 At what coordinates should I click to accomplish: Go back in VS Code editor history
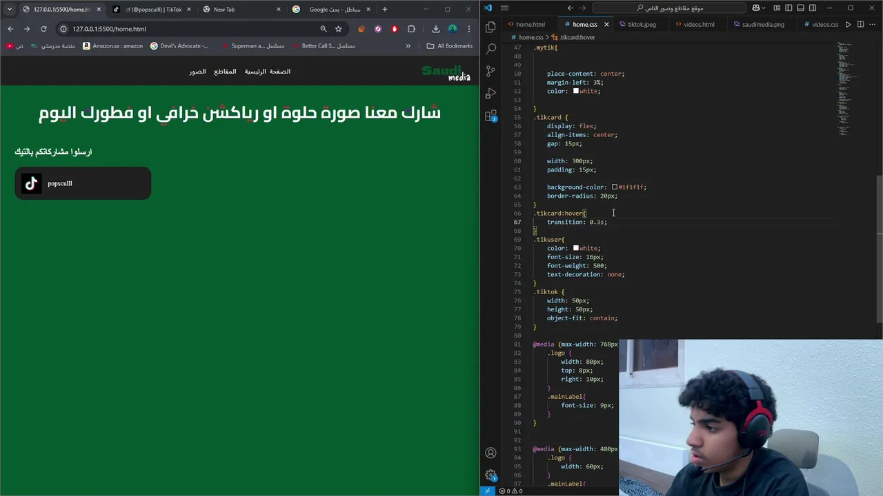pyautogui.click(x=570, y=8)
